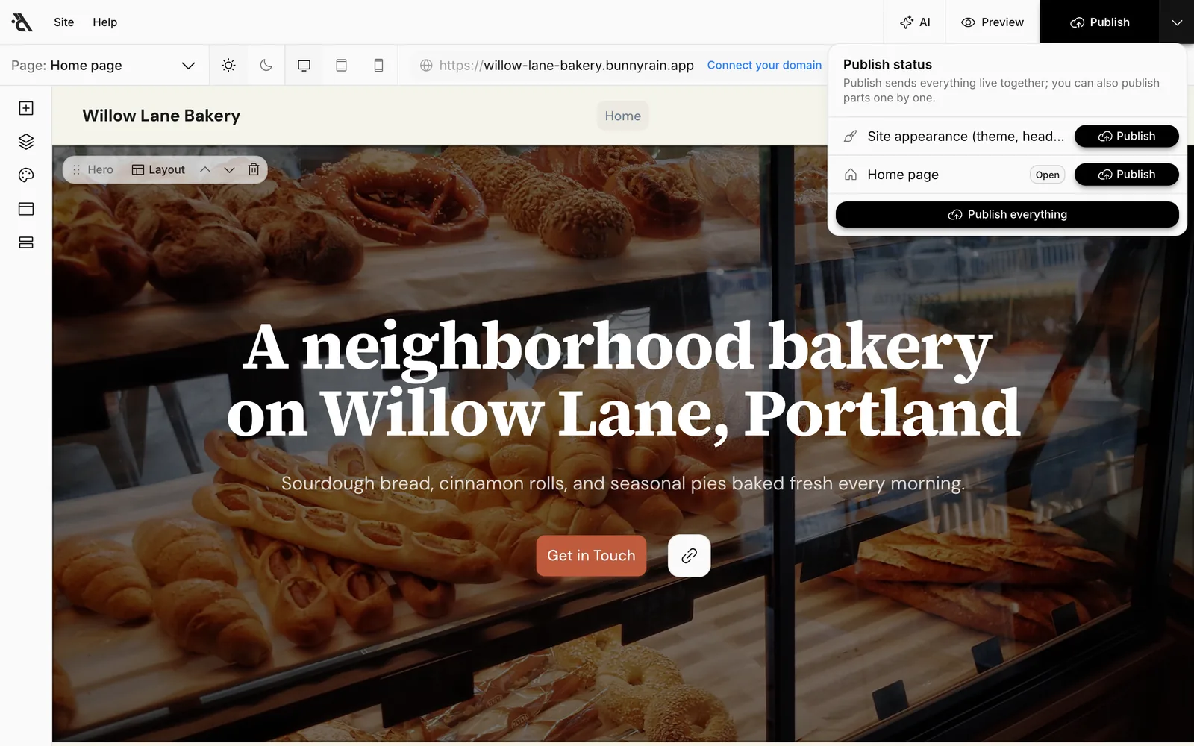Click the Open badge for Home page
This screenshot has width=1194, height=746.
(1047, 175)
